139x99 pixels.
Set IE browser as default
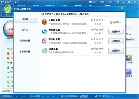tap(116, 51)
